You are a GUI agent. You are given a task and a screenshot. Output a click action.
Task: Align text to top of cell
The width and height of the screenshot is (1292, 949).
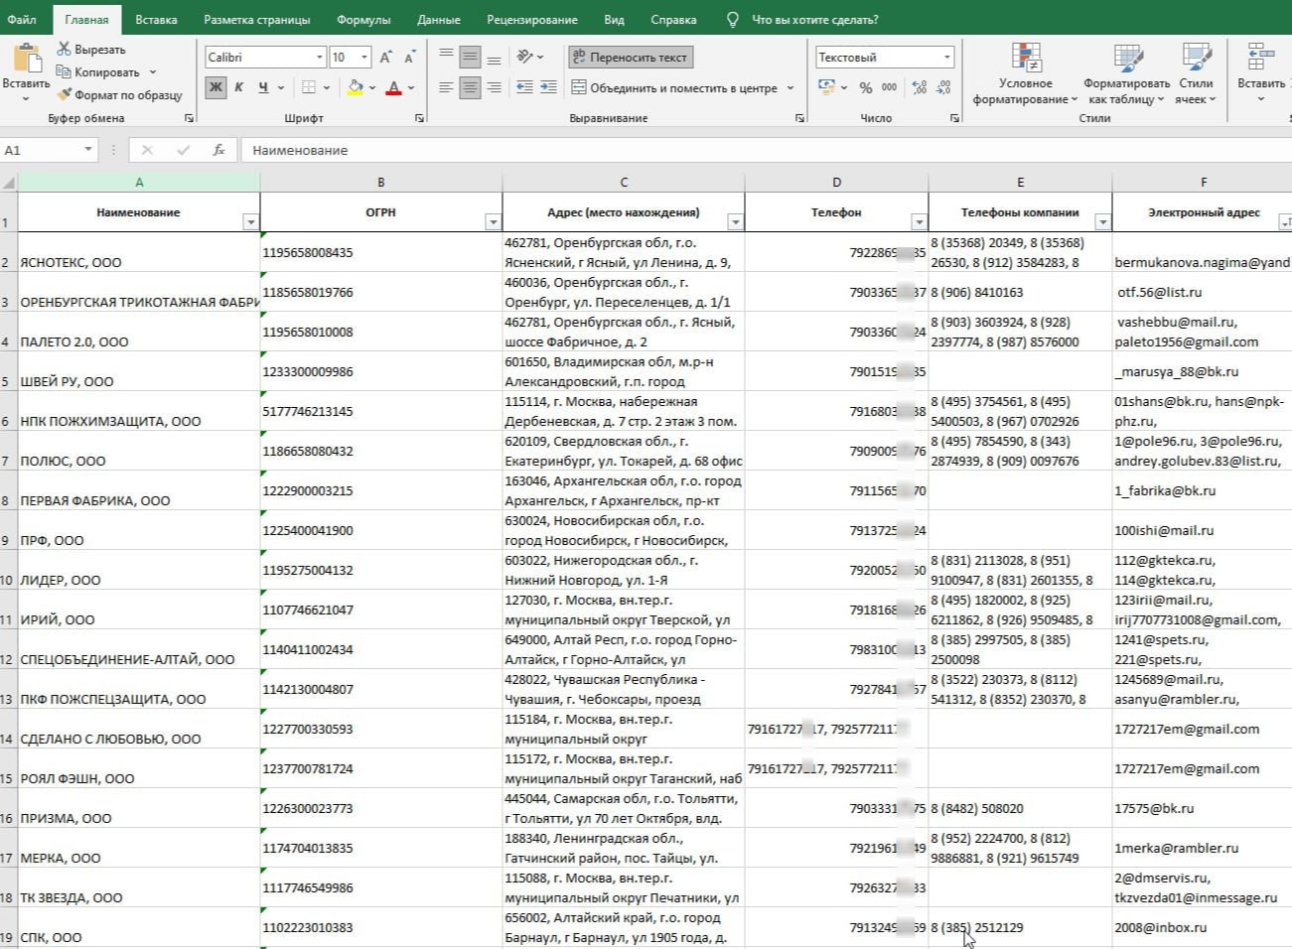(x=446, y=57)
